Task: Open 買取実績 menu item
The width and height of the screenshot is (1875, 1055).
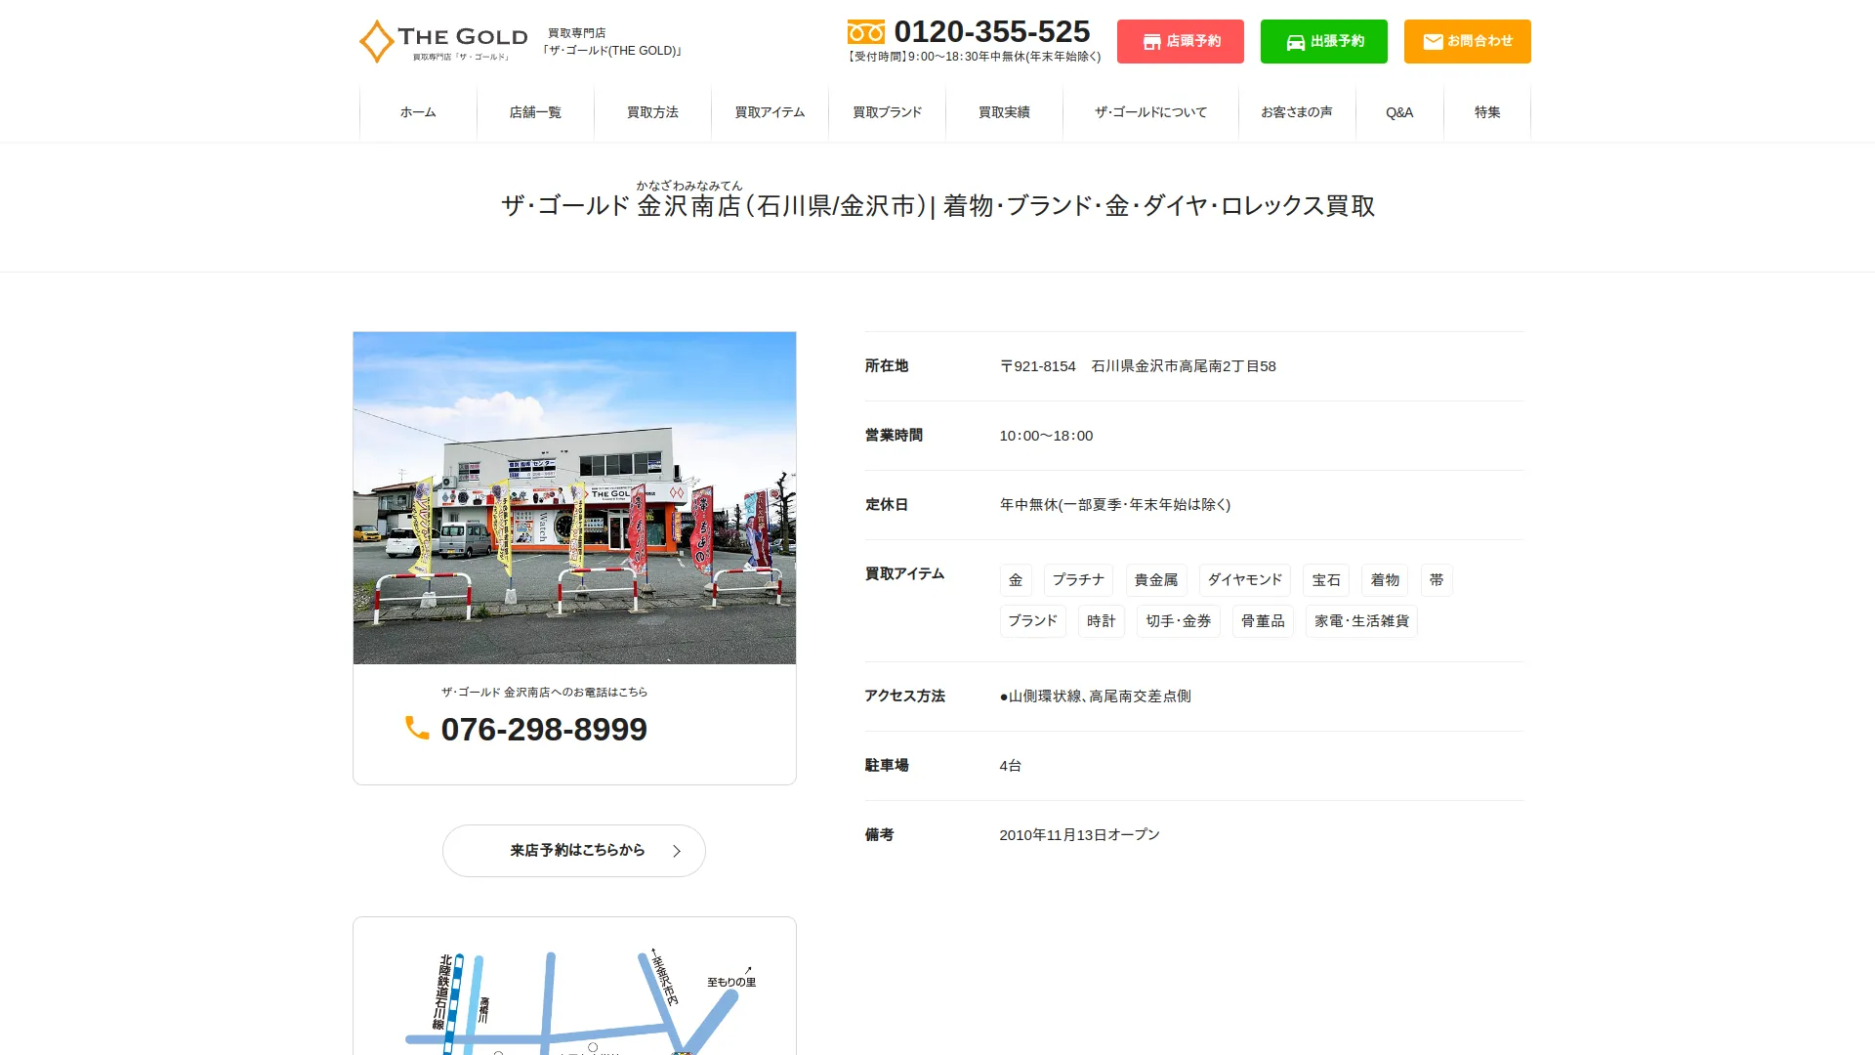Action: 1004,112
